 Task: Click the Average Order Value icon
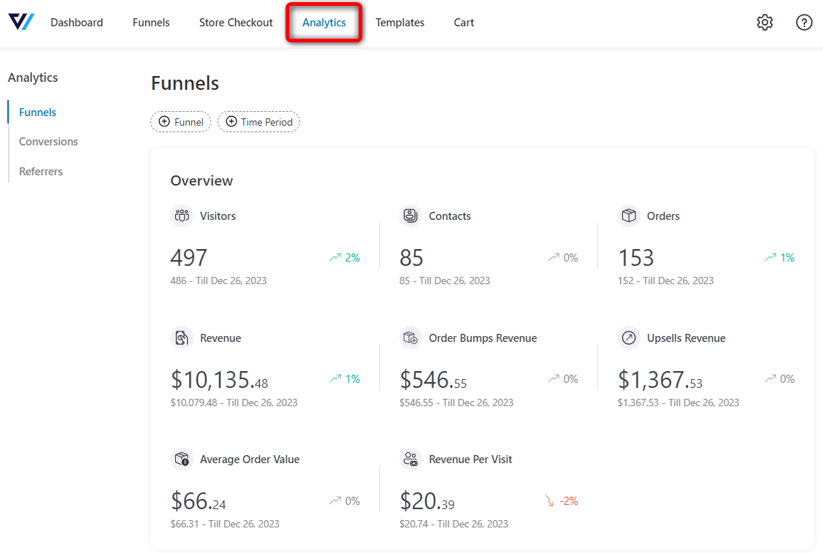click(181, 459)
